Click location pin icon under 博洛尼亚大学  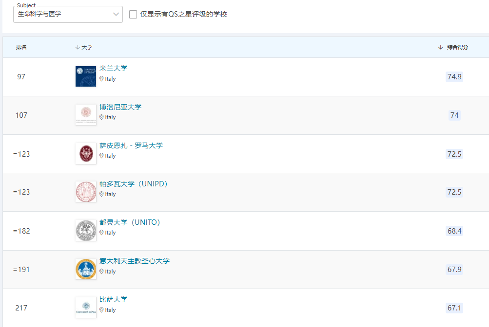[101, 117]
